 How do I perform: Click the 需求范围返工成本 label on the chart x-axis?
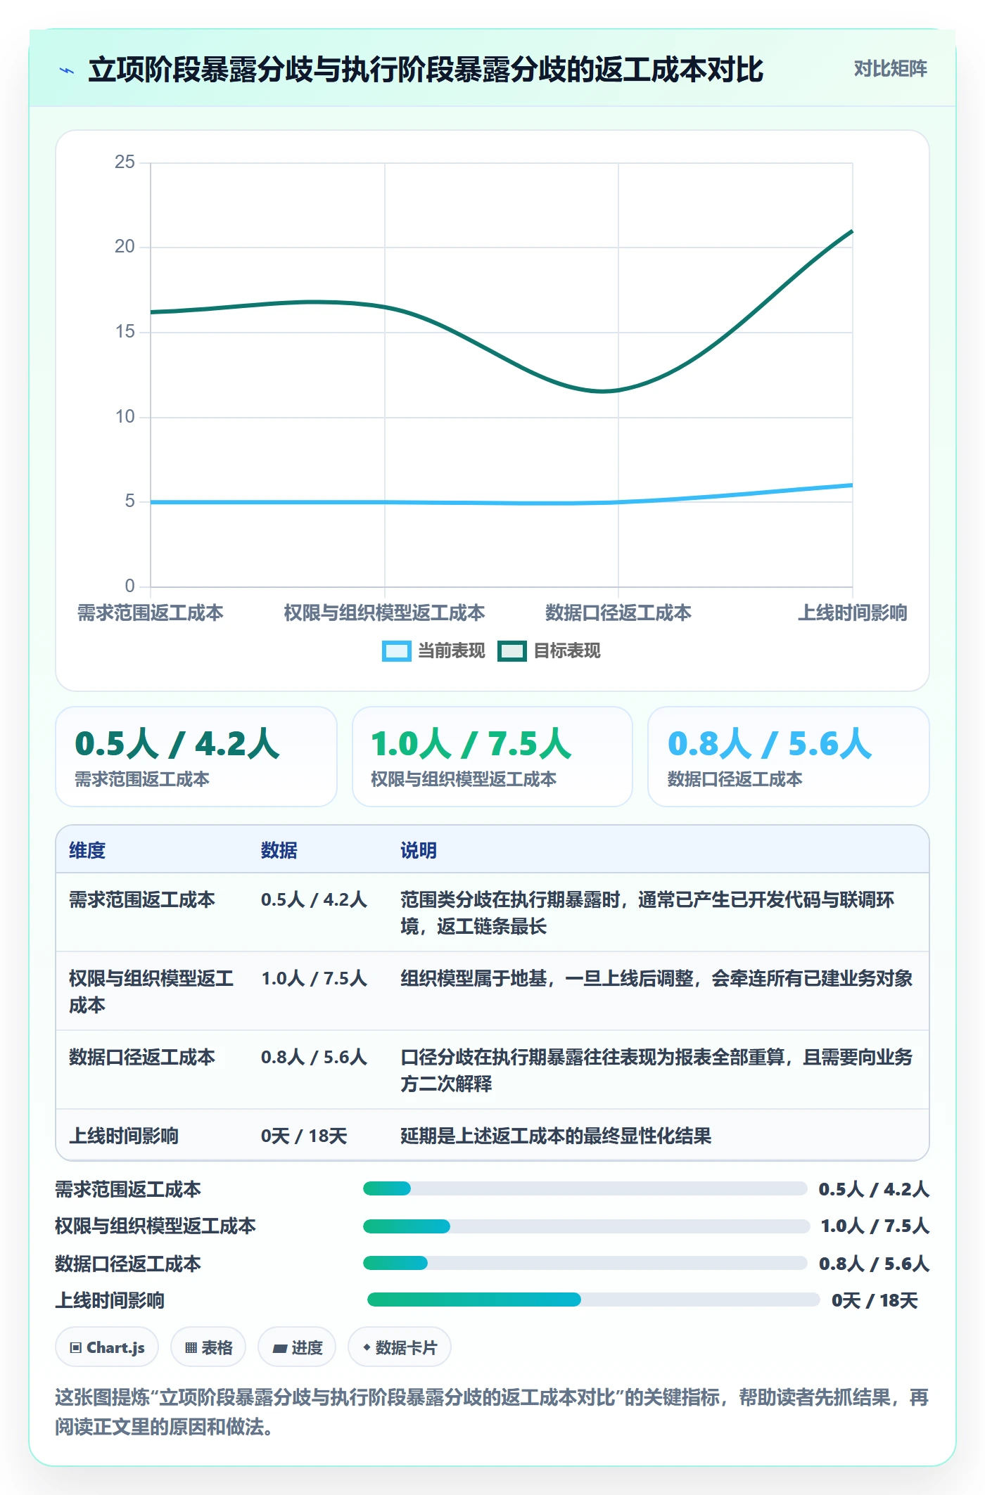pos(151,613)
